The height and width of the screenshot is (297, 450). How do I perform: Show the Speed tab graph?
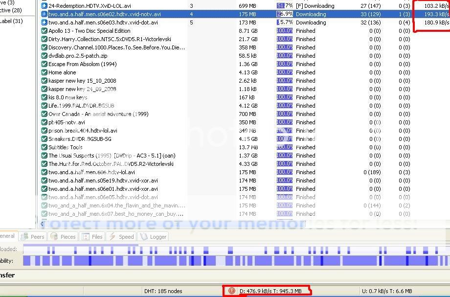coord(121,237)
